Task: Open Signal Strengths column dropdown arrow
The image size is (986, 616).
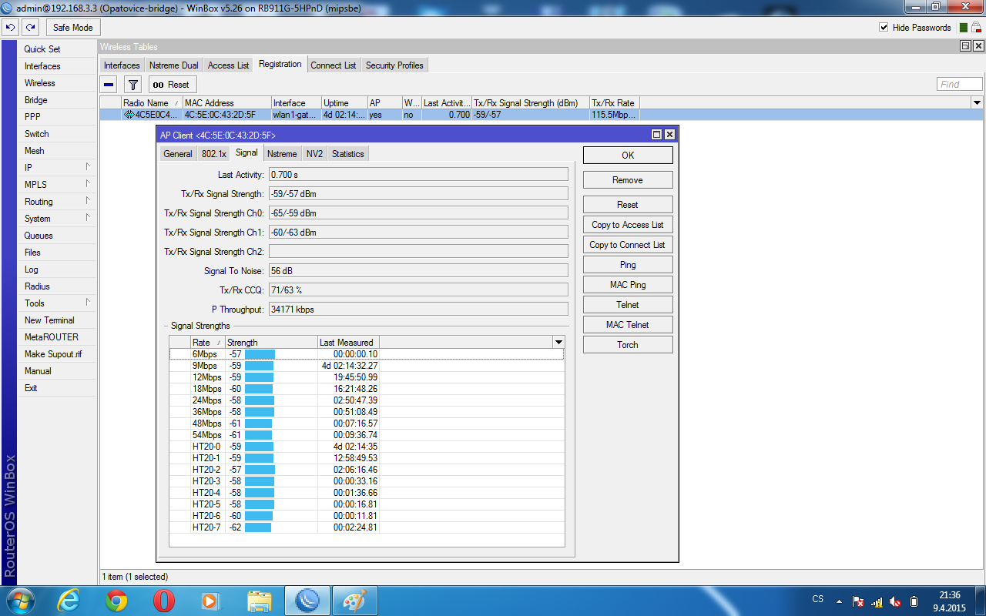Action: (558, 342)
